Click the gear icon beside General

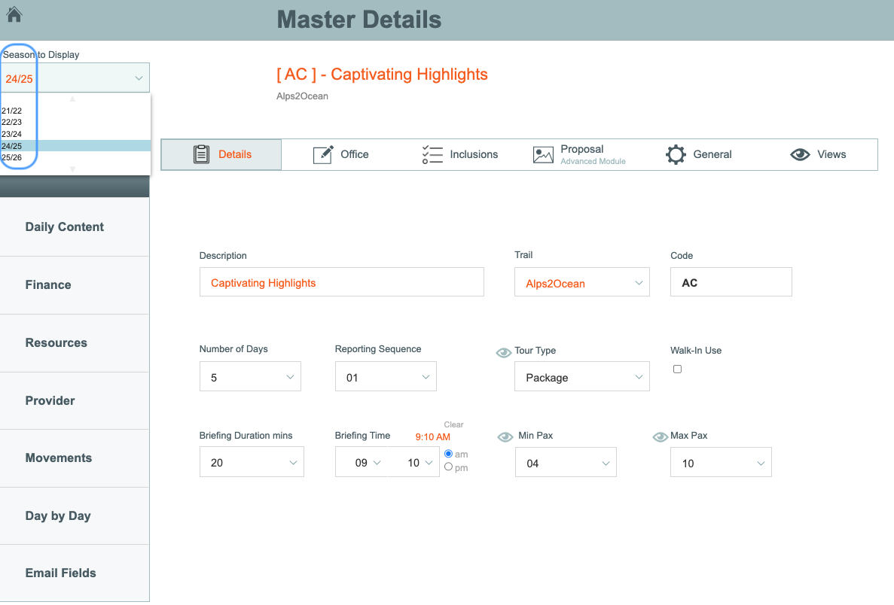[676, 154]
